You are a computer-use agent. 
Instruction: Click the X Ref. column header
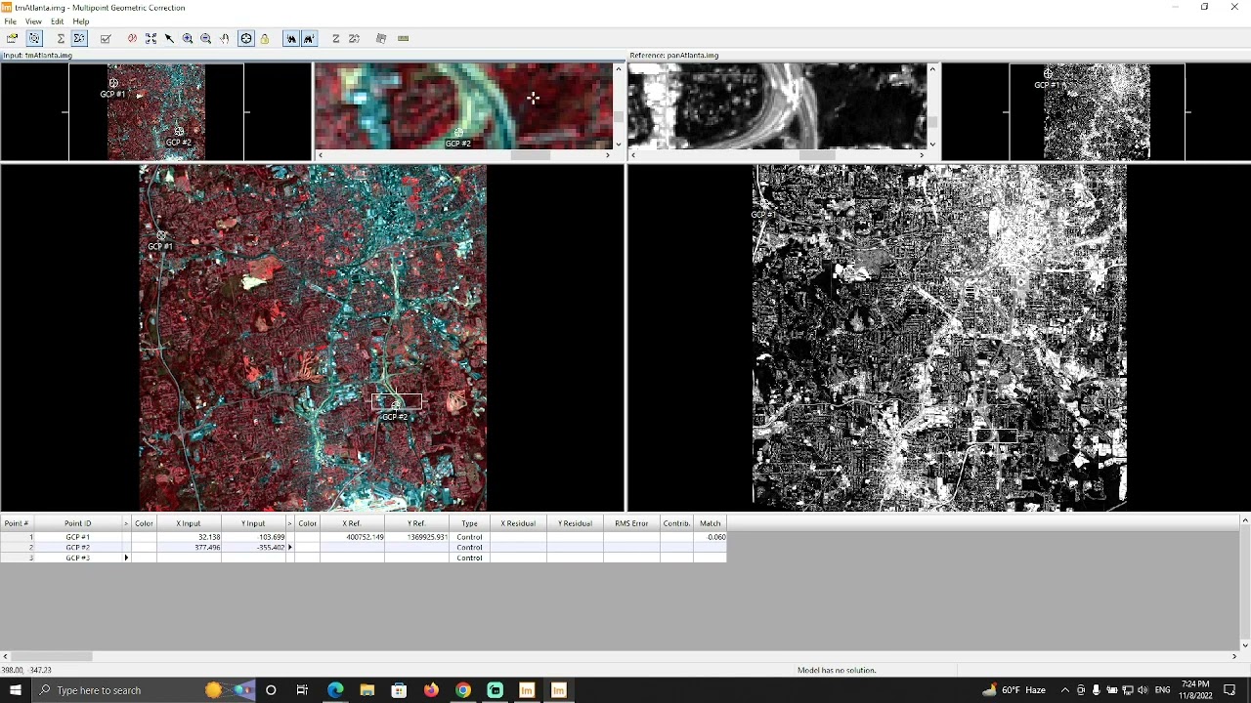tap(352, 523)
